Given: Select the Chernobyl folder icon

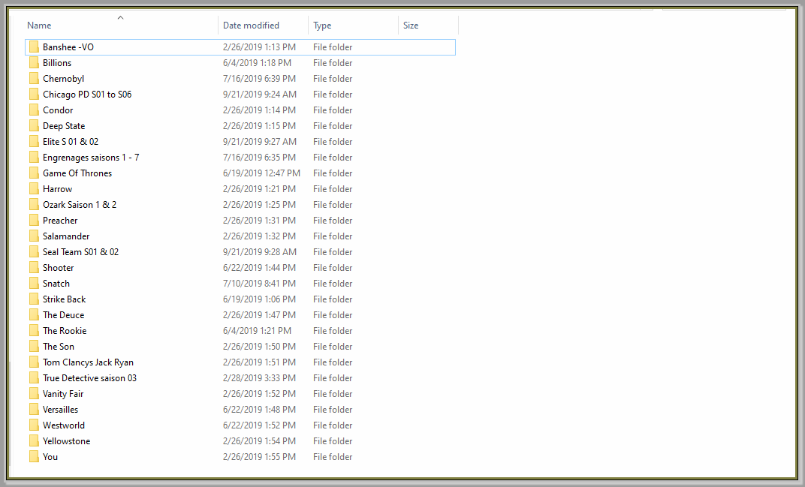Looking at the screenshot, I should [x=34, y=79].
